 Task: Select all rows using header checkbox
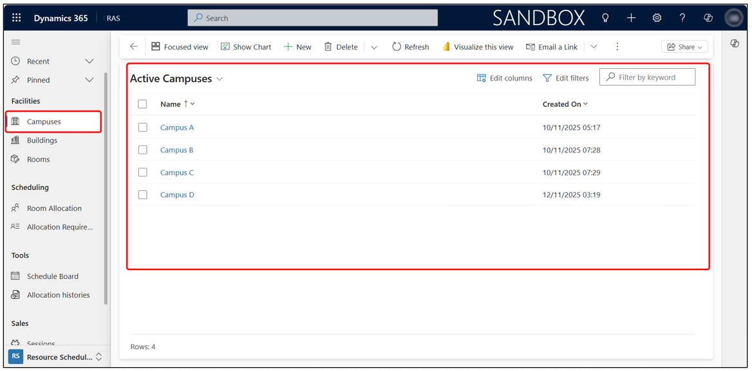pos(143,104)
